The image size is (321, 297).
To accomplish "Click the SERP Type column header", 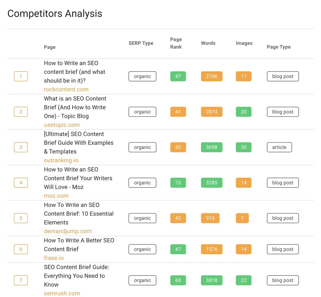I will [141, 43].
